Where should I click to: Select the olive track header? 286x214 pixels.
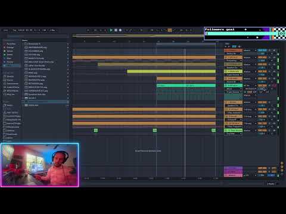point(234,64)
